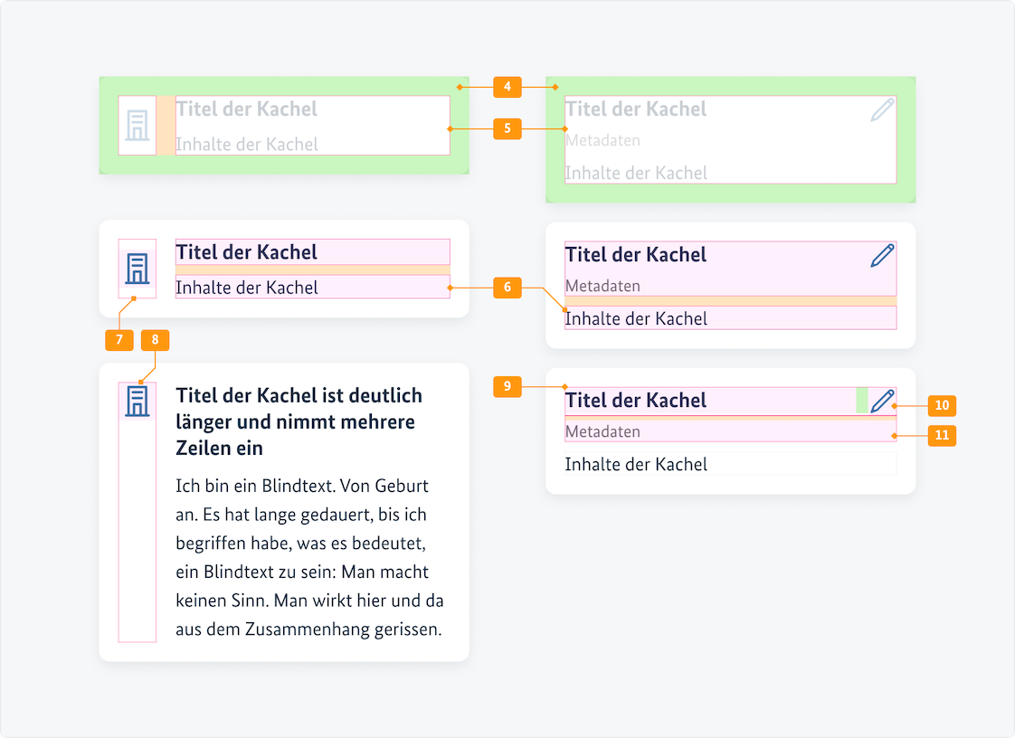1015x738 pixels.
Task: Click the "Ich bin ein Blindtext" paragraph
Action: click(309, 558)
